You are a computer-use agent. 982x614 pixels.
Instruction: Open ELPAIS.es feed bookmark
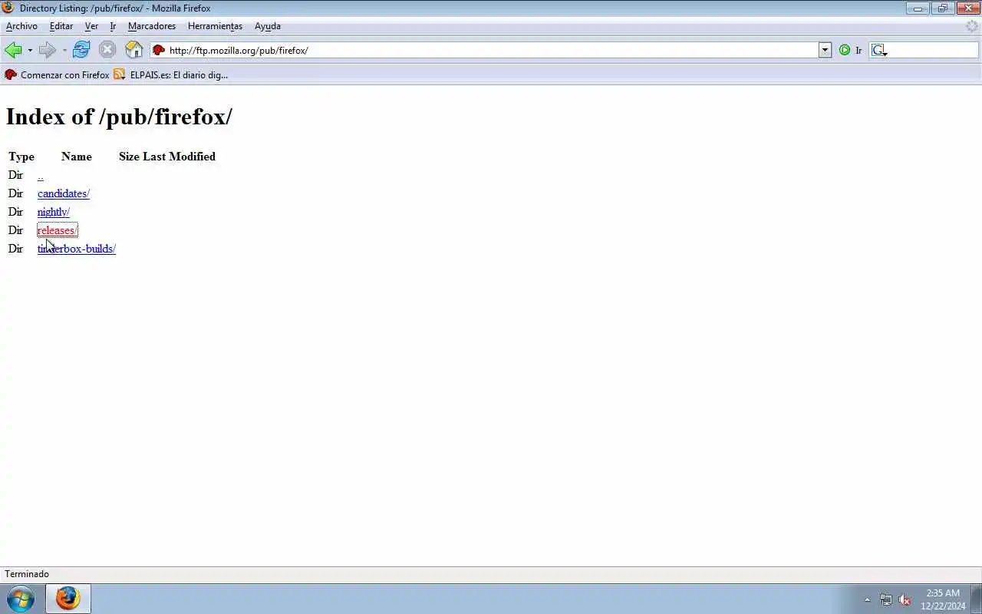(170, 74)
